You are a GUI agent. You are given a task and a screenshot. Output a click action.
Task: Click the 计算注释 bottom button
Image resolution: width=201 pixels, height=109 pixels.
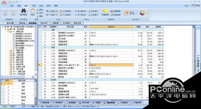136,103
